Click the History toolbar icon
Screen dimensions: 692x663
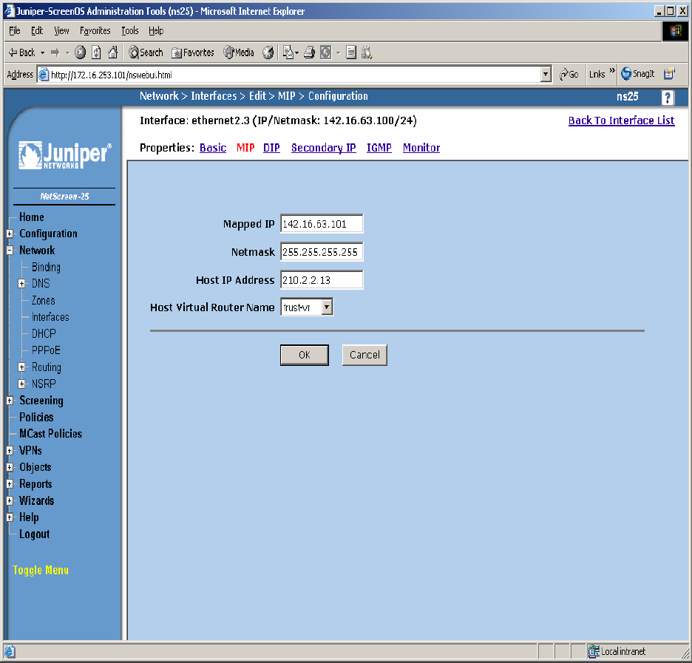click(x=268, y=53)
